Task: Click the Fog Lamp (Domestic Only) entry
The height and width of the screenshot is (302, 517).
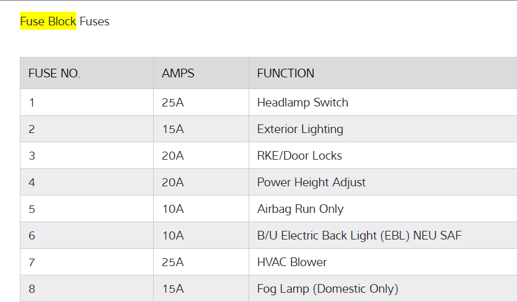Action: 327,289
